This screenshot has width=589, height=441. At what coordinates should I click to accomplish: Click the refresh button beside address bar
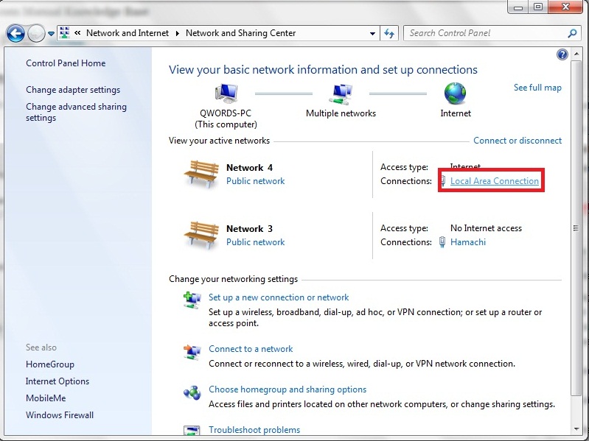point(390,33)
